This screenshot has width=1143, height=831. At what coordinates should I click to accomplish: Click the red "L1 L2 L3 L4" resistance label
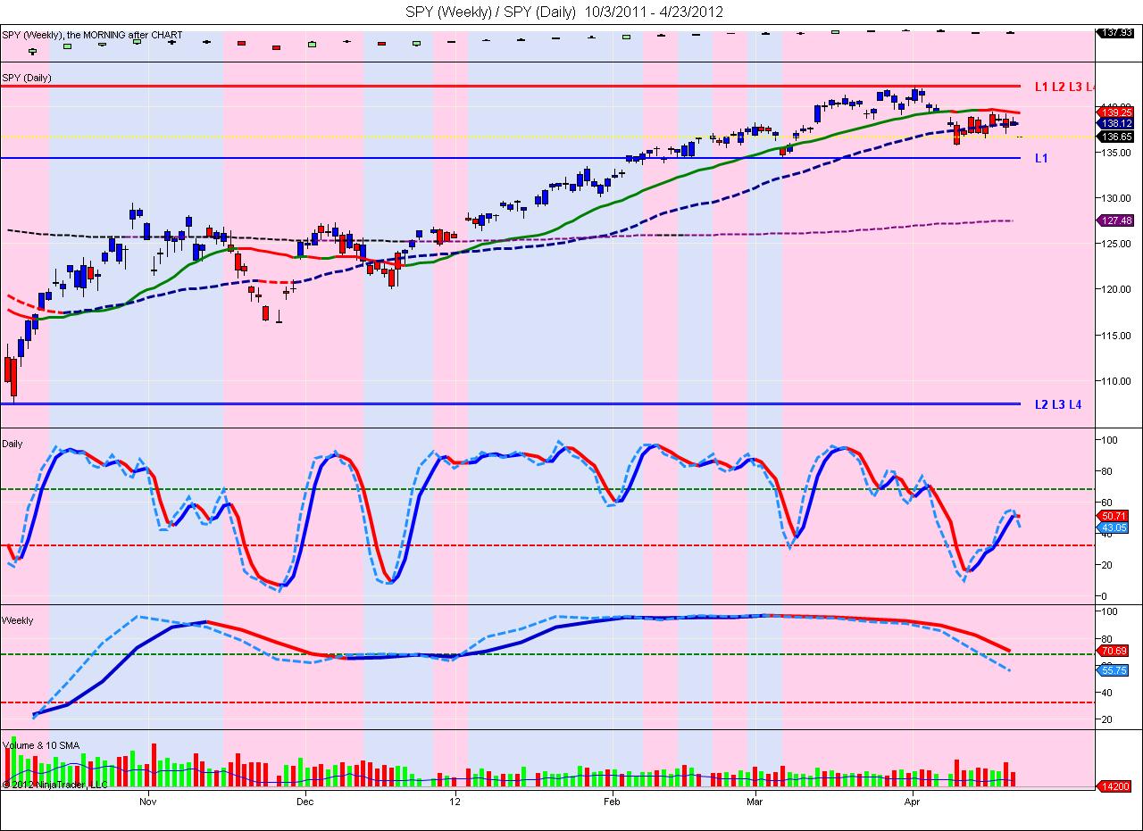coord(1064,87)
